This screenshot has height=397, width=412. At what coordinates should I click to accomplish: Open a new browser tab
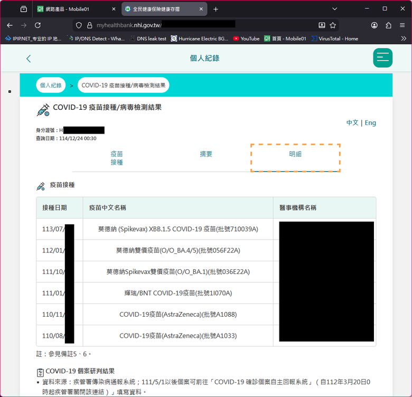pyautogui.click(x=216, y=9)
